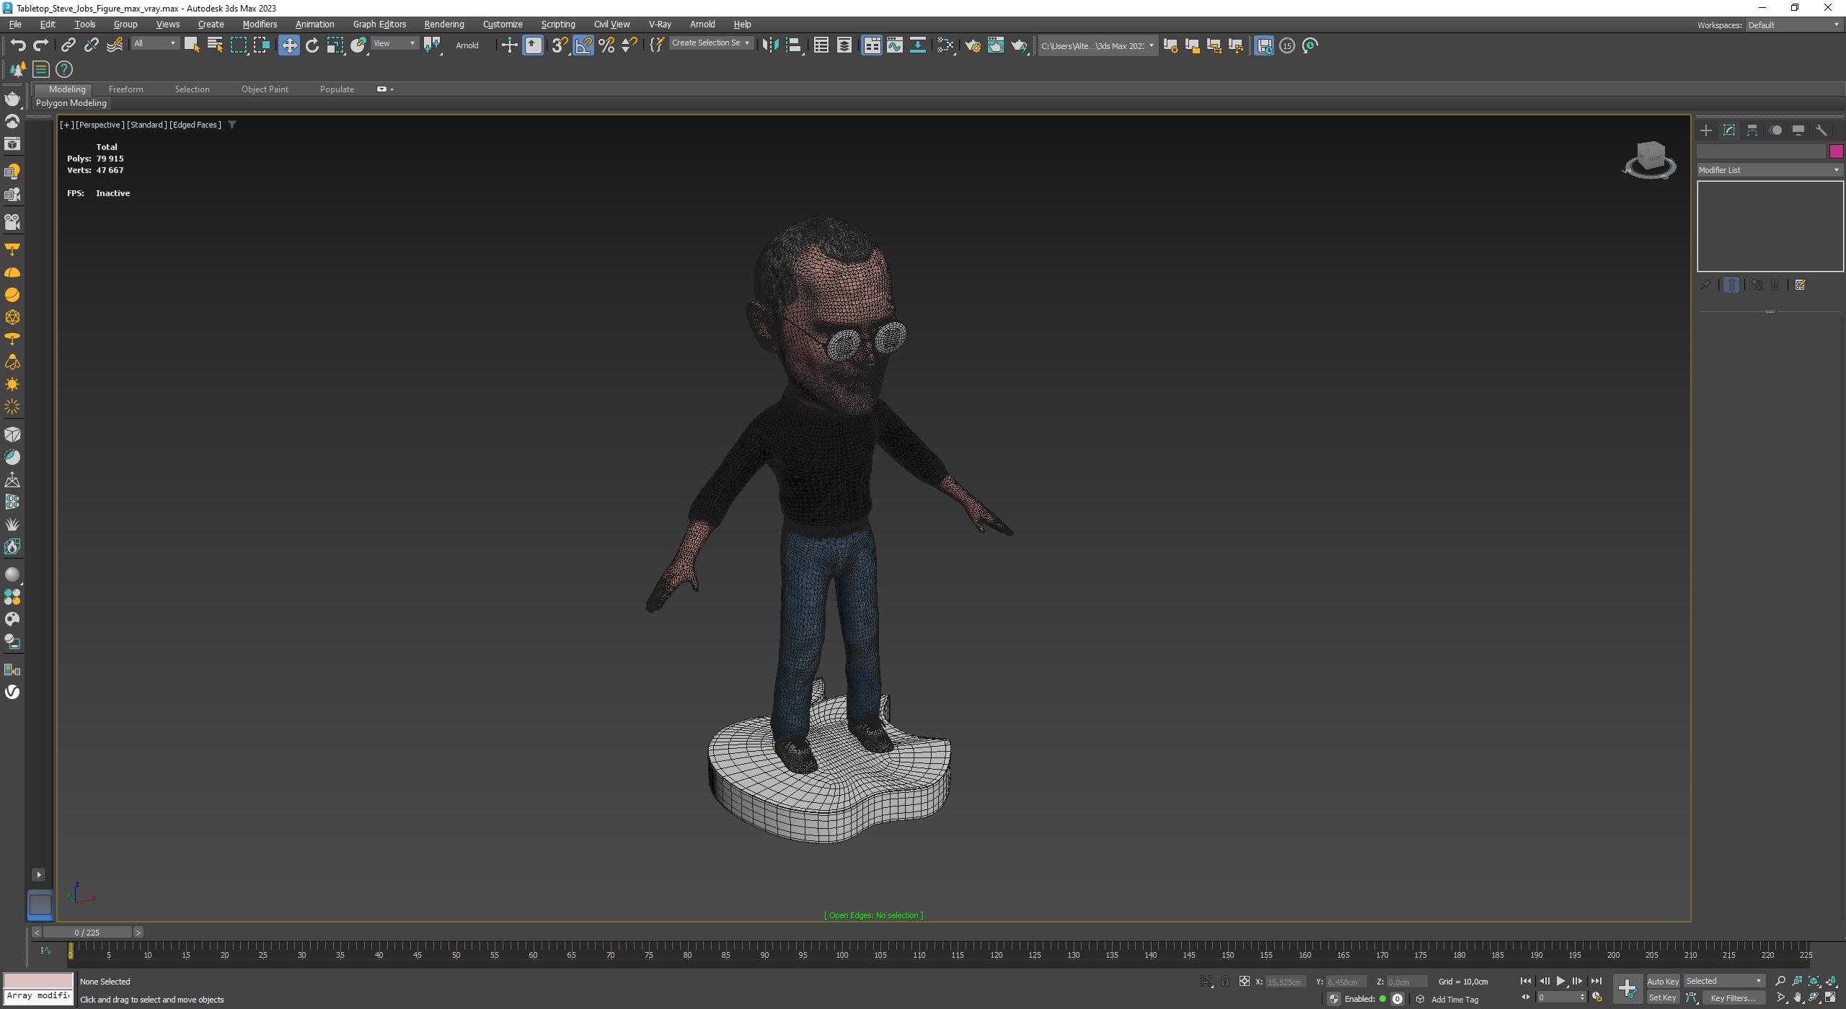This screenshot has height=1009, width=1846.
Task: Open the Workspaces Default dropdown
Action: pyautogui.click(x=1794, y=25)
